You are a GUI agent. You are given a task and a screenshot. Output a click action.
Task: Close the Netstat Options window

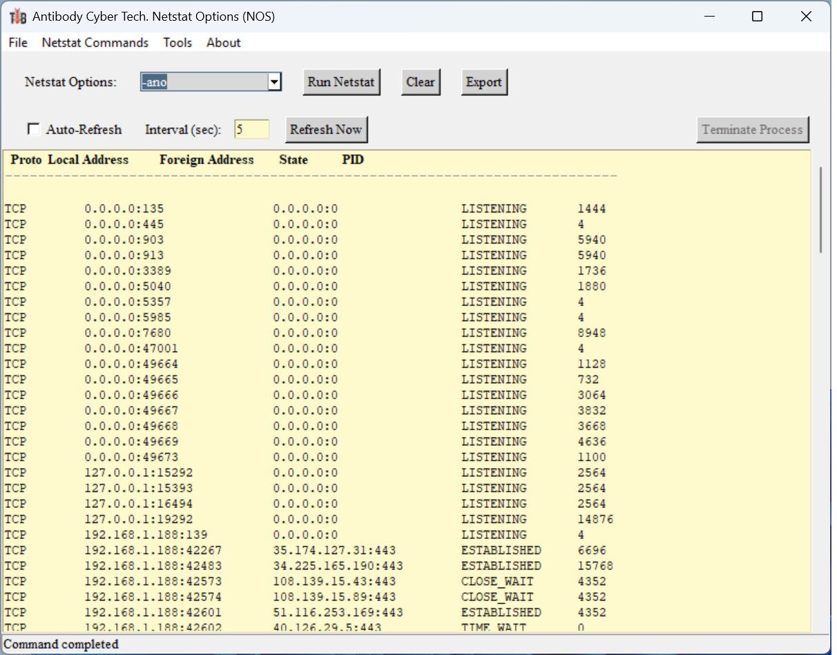coord(806,17)
